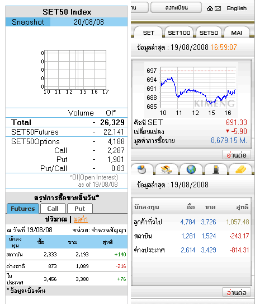Click อ่านต่อ button under investor table

coord(237,292)
